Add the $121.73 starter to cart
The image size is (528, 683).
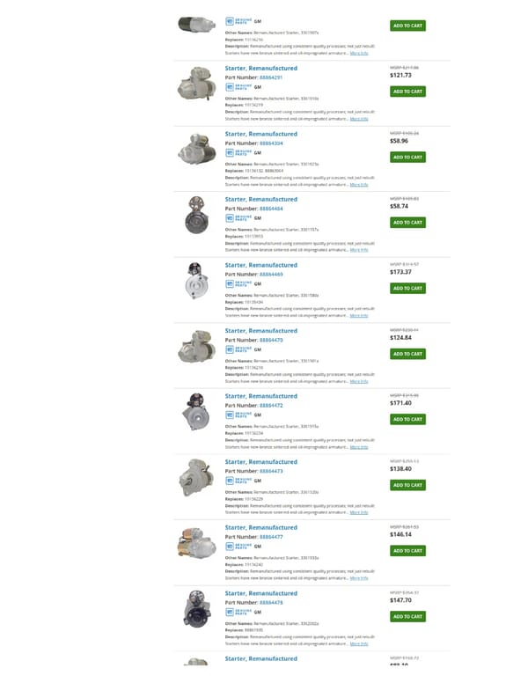(407, 92)
